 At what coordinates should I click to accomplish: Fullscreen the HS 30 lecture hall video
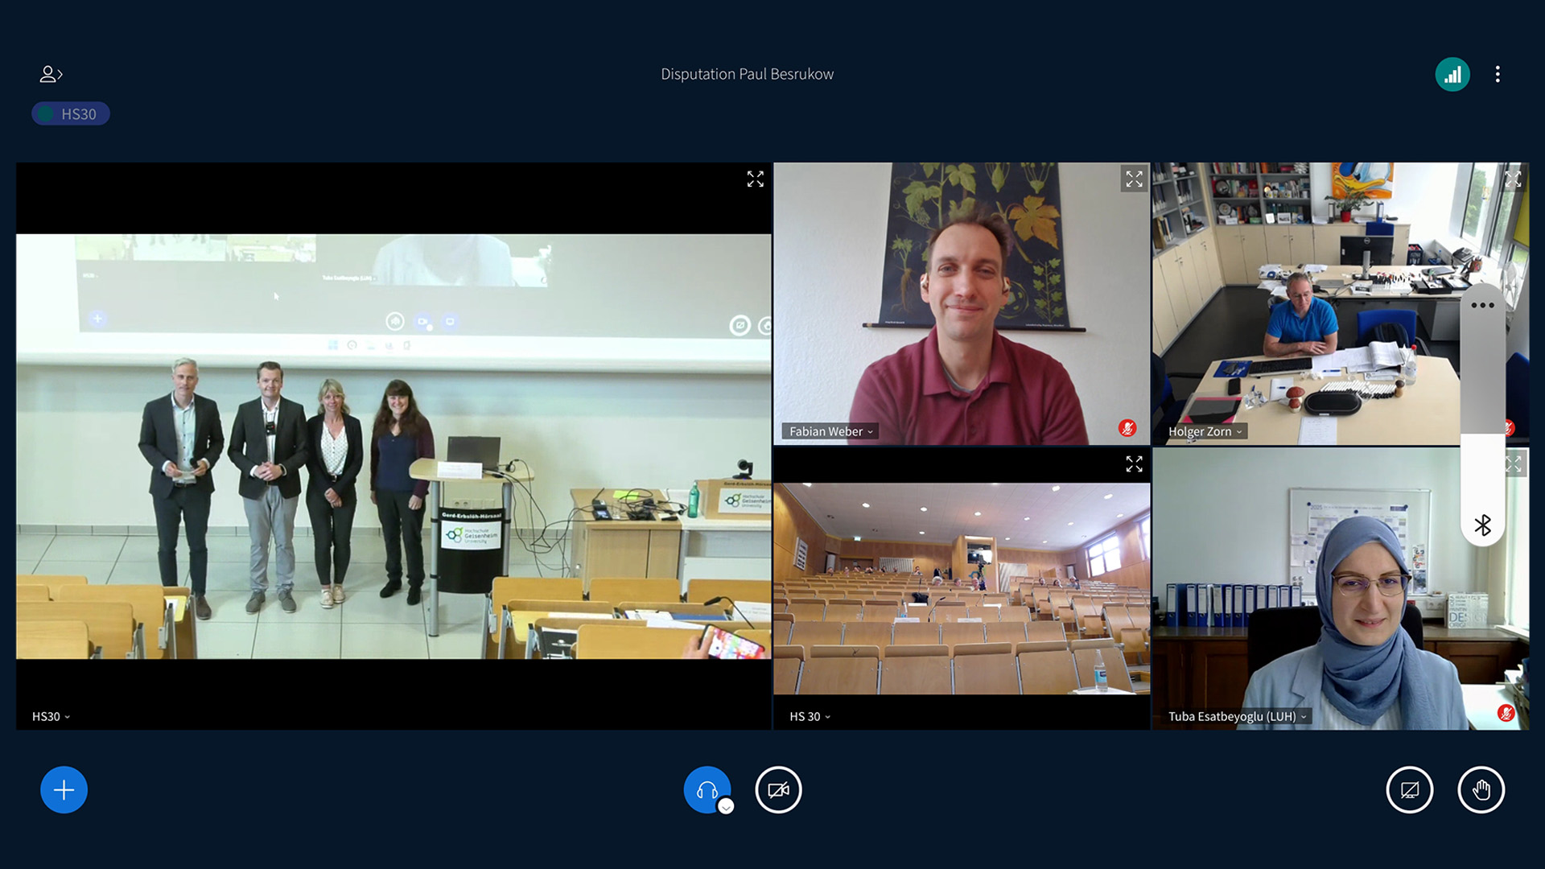pos(1134,464)
